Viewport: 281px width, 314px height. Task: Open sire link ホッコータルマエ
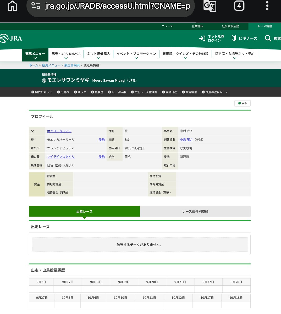tap(59, 131)
